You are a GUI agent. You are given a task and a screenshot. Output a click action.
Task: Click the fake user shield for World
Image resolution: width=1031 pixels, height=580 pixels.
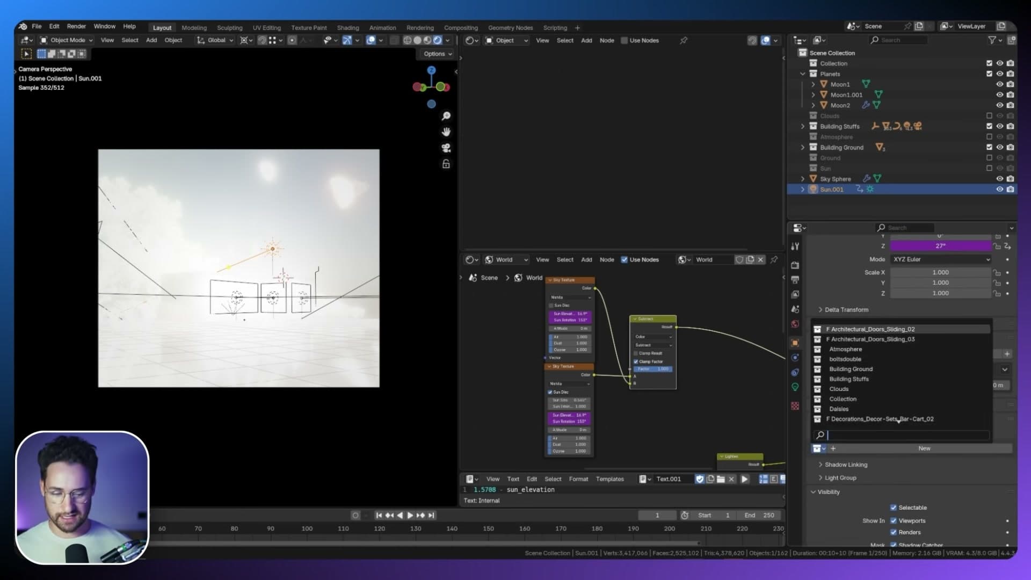click(739, 260)
